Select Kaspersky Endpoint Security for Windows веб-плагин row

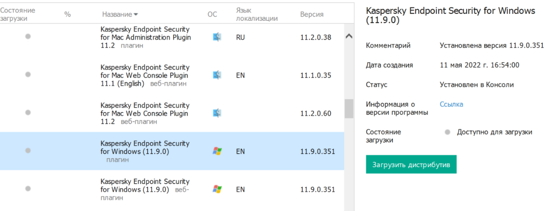(x=145, y=190)
